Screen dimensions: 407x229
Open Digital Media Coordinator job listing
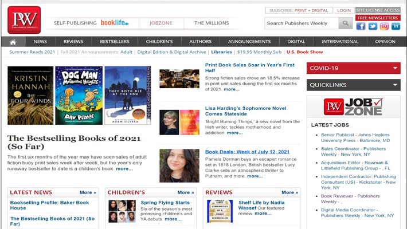[357, 212]
